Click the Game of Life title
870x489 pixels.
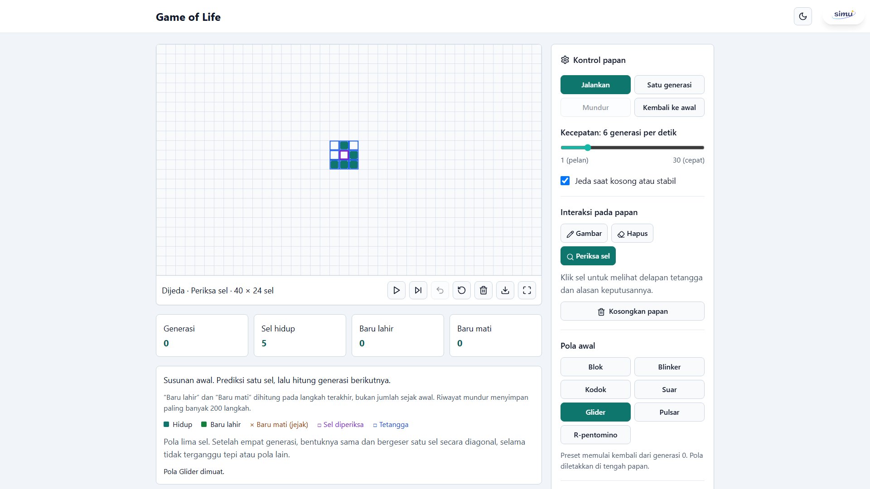pyautogui.click(x=188, y=17)
